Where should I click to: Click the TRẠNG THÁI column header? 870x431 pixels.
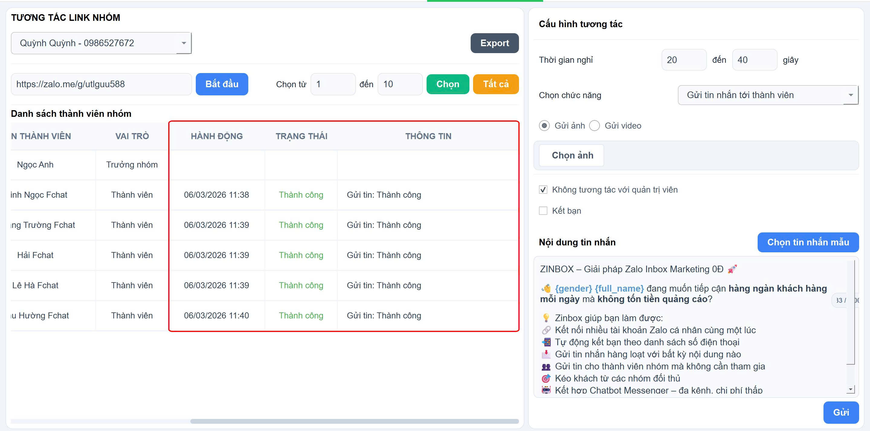coord(301,136)
